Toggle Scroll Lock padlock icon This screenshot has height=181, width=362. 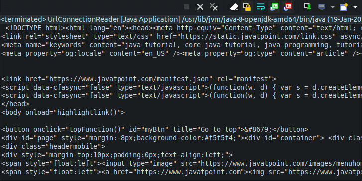click(x=247, y=7)
